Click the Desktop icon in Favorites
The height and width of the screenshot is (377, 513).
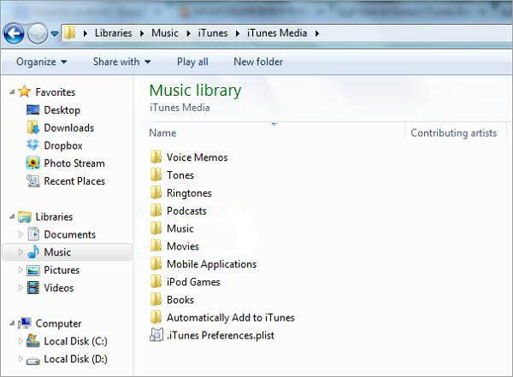(33, 110)
